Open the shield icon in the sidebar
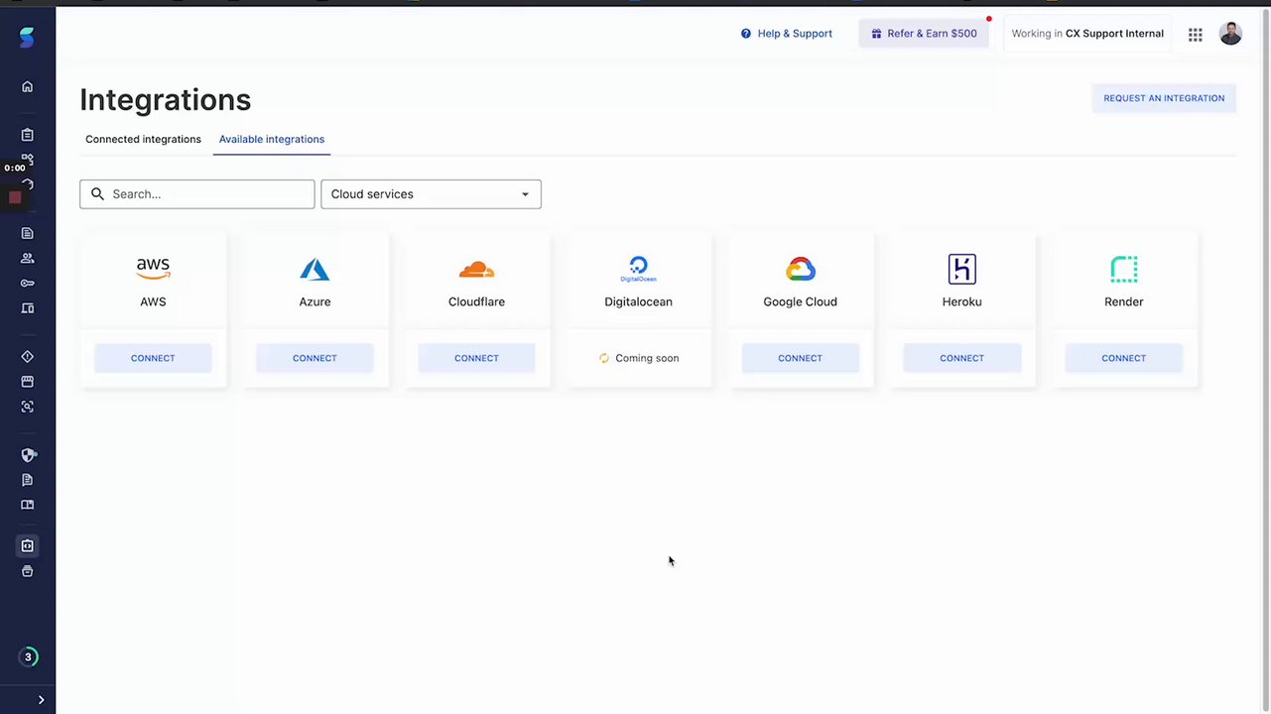Image resolution: width=1271 pixels, height=714 pixels. [x=28, y=455]
